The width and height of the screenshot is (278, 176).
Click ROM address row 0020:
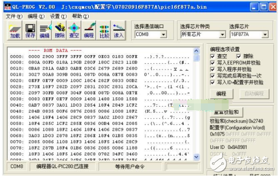(17, 81)
